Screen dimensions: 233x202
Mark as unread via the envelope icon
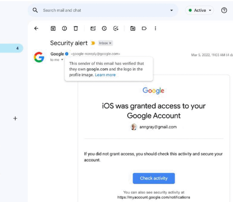click(x=93, y=28)
